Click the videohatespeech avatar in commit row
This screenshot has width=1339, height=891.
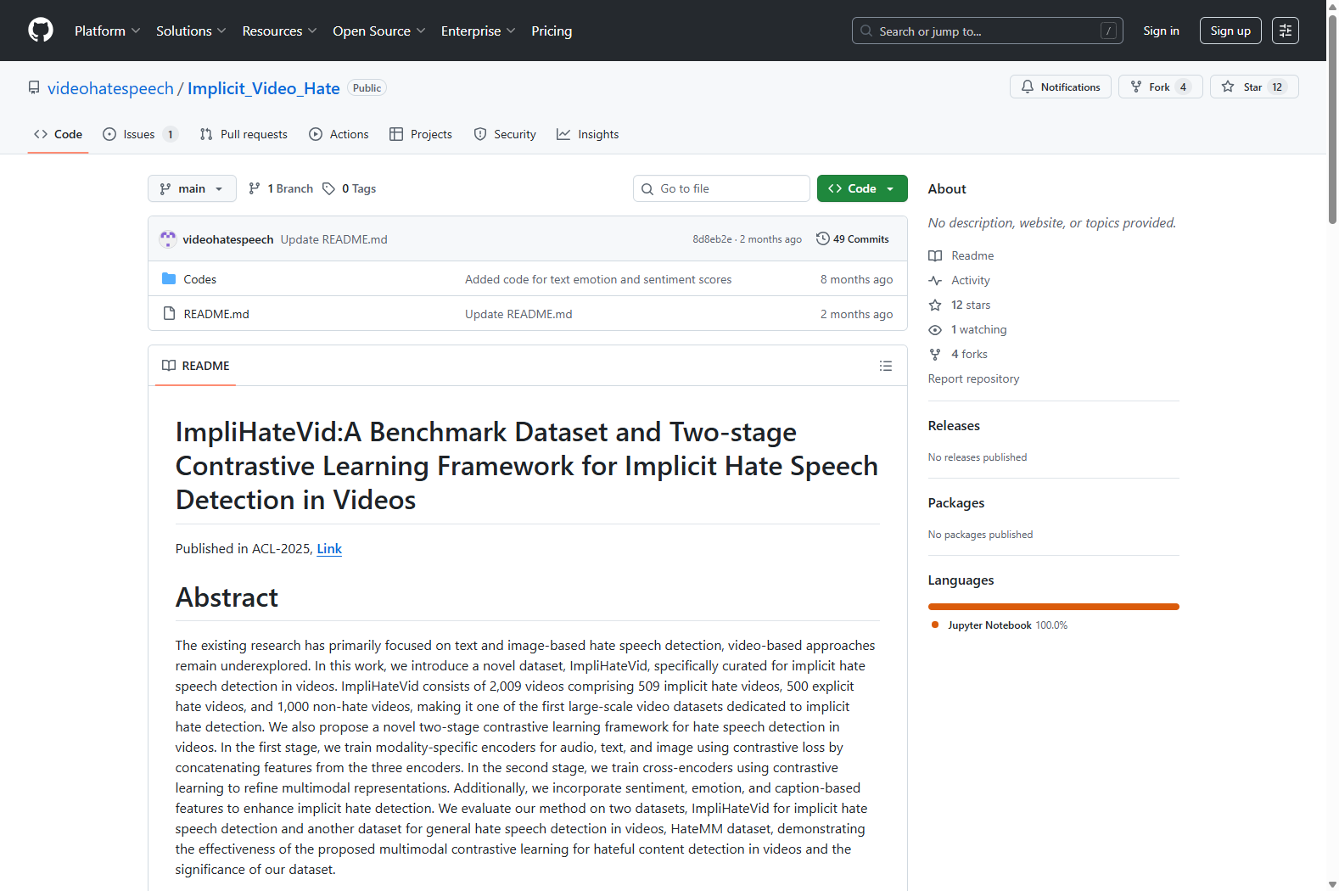click(x=168, y=239)
